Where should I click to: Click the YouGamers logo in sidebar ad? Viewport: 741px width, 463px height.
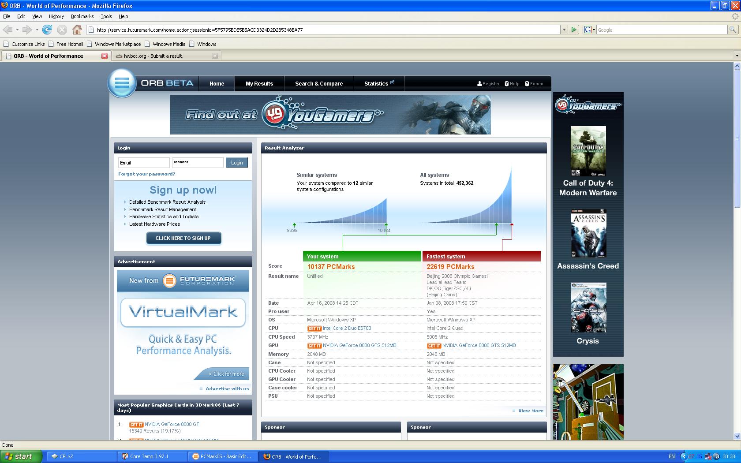(588, 105)
